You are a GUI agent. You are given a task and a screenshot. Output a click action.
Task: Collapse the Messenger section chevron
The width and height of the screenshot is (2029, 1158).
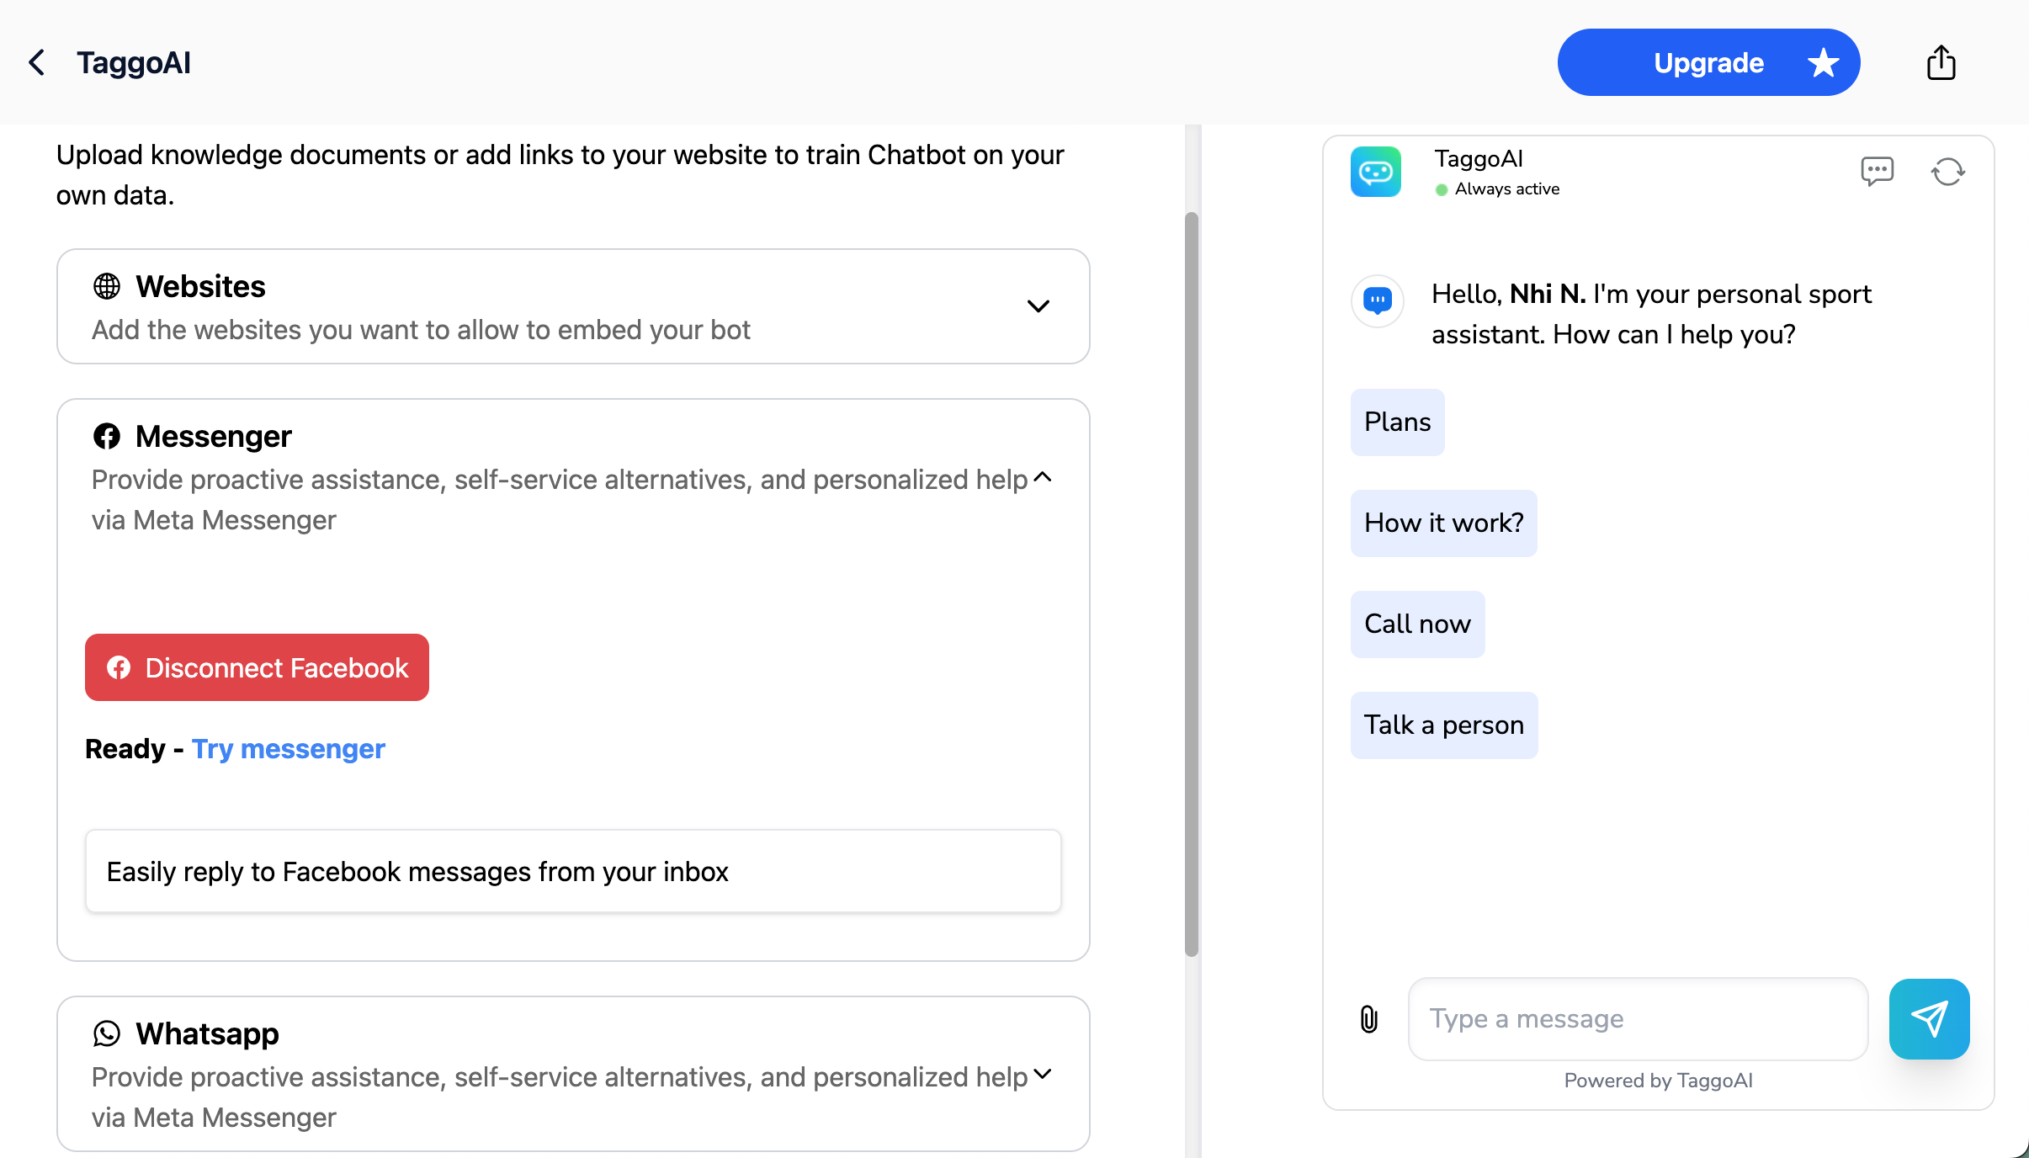pos(1043,477)
